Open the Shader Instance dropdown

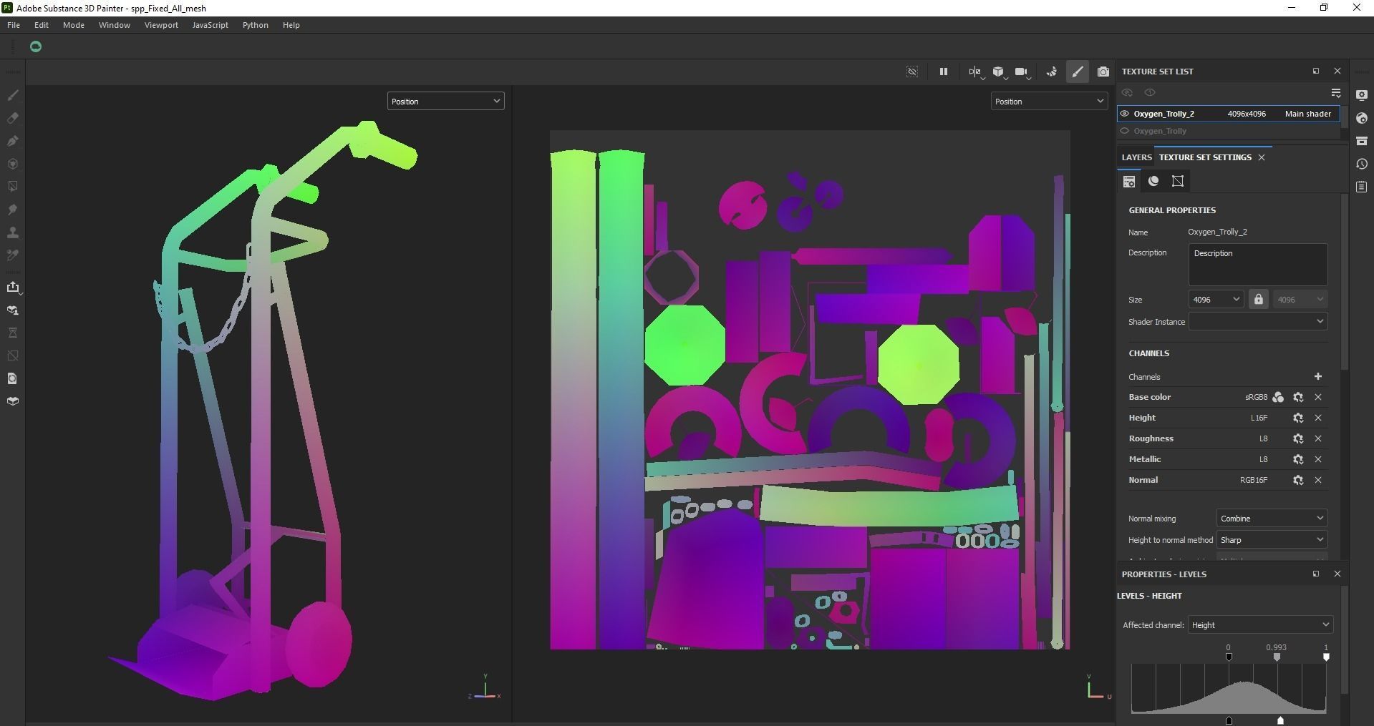(1258, 322)
